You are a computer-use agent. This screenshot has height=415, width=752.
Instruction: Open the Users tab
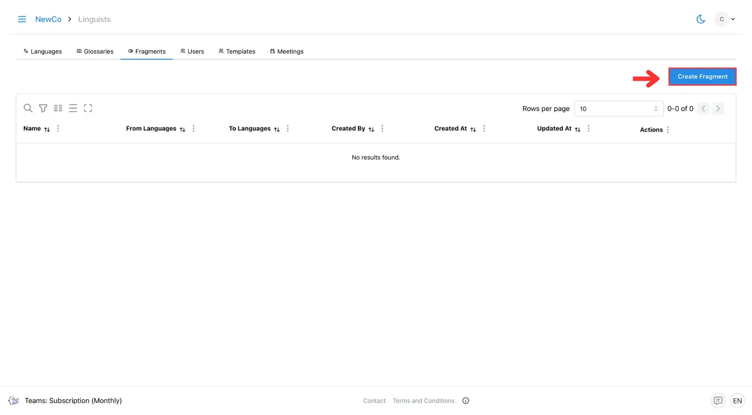(x=192, y=51)
